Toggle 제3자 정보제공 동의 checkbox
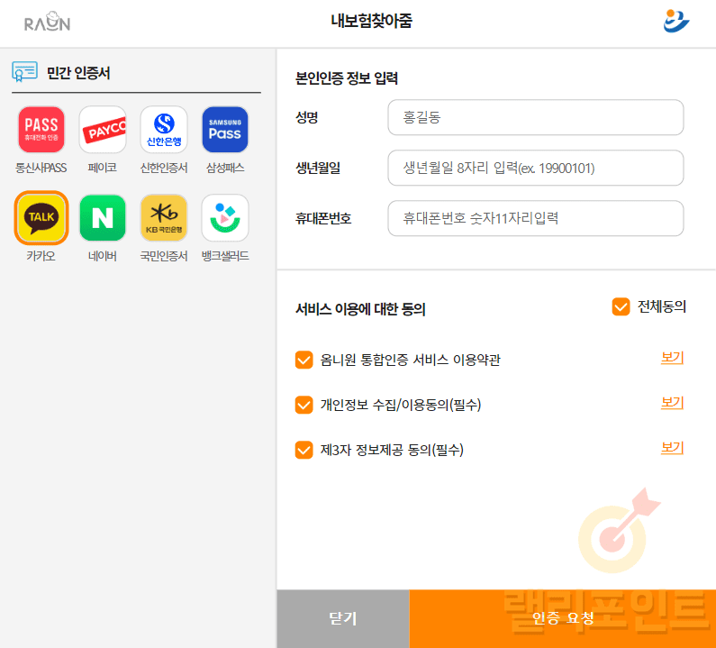716x648 pixels. coord(304,450)
